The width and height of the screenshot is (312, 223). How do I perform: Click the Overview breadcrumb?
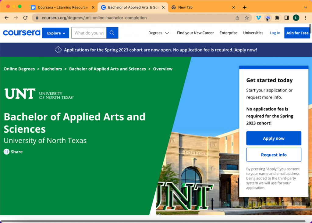pos(163,69)
